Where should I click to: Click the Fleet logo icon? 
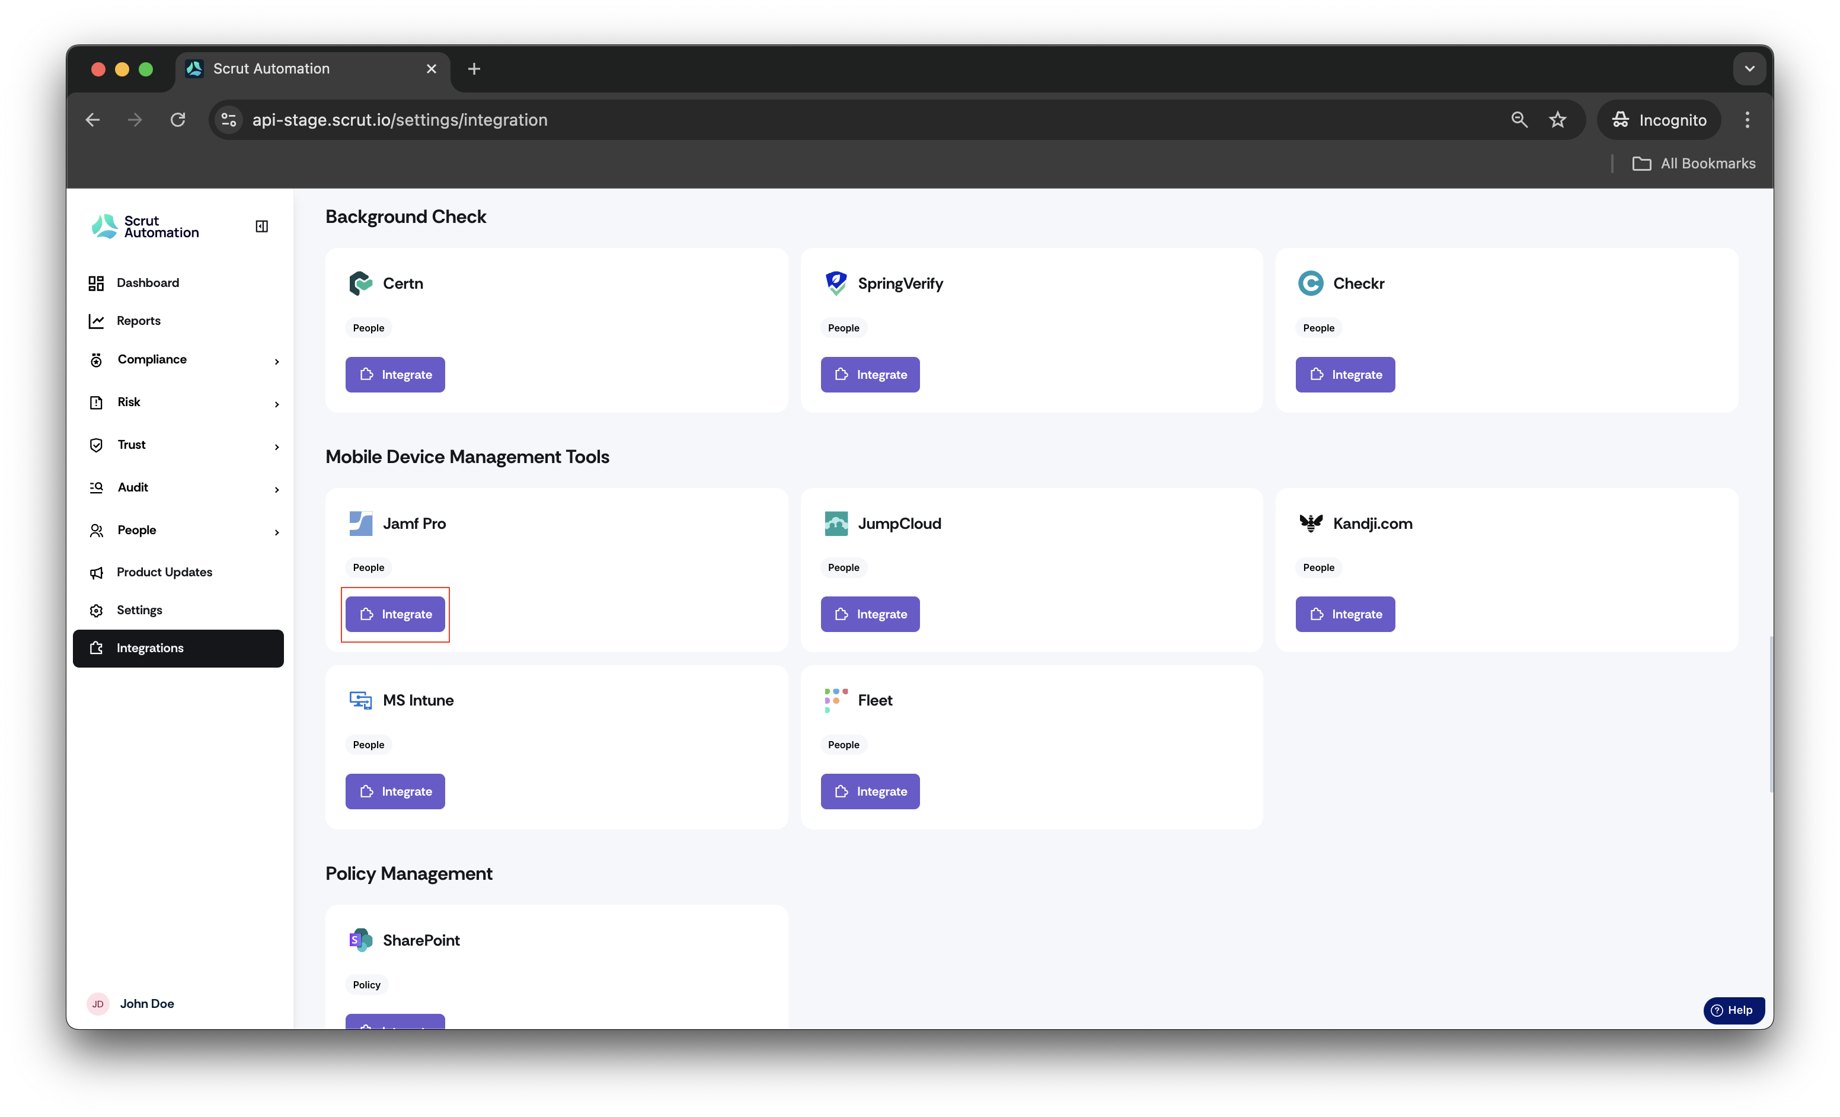(836, 700)
